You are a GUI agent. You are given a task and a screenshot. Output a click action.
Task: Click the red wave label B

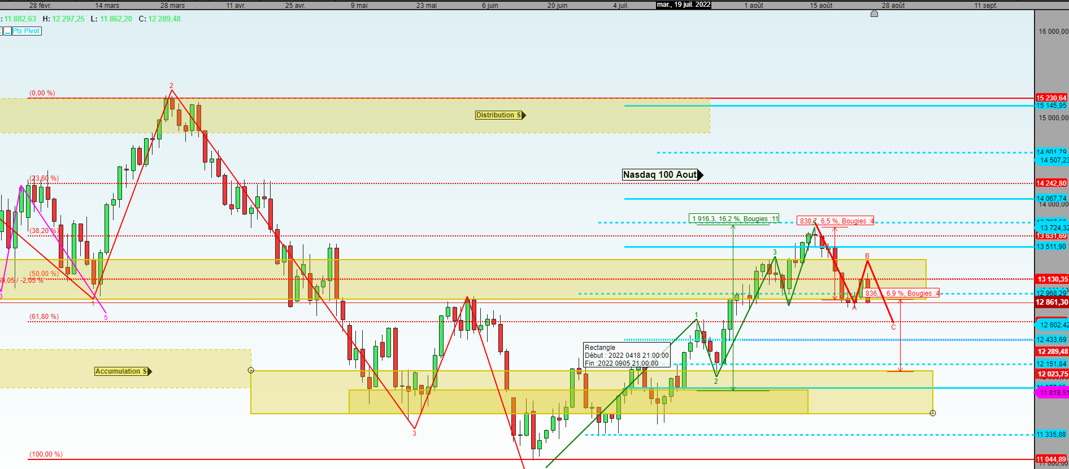coord(867,256)
